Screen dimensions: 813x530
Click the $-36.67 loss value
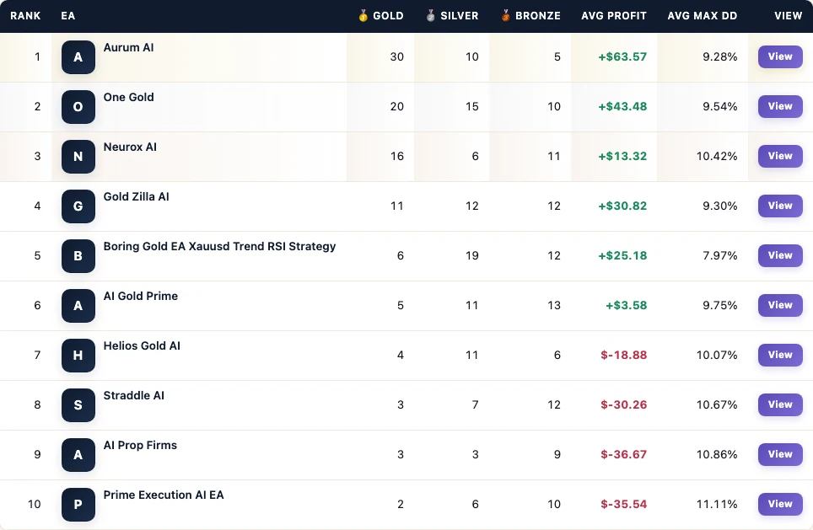click(624, 455)
